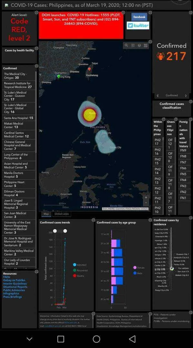Expand the social media links panel

[x=150, y=13]
